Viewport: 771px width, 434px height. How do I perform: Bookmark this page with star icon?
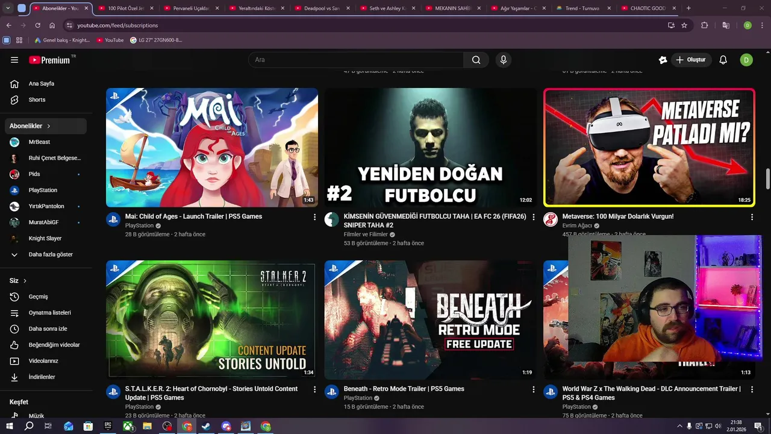click(x=684, y=25)
